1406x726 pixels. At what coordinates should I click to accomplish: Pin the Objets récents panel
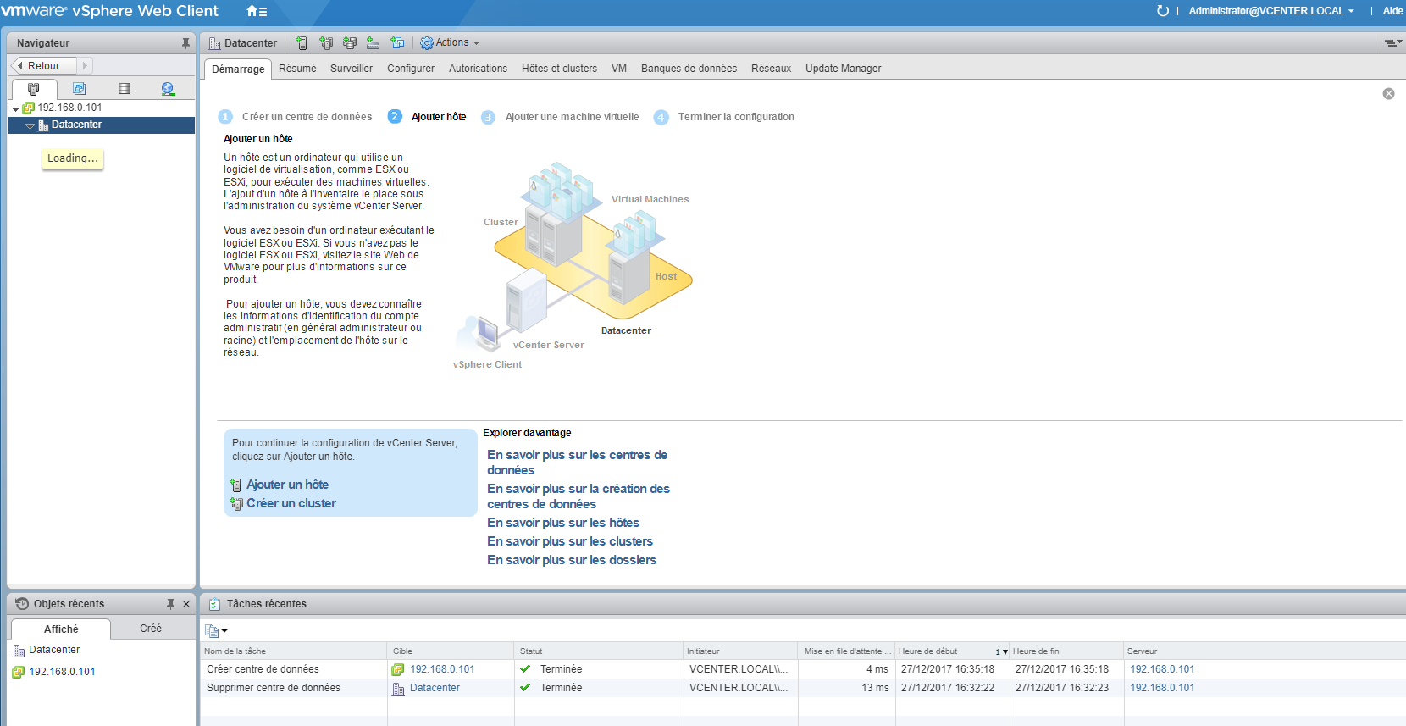[170, 604]
